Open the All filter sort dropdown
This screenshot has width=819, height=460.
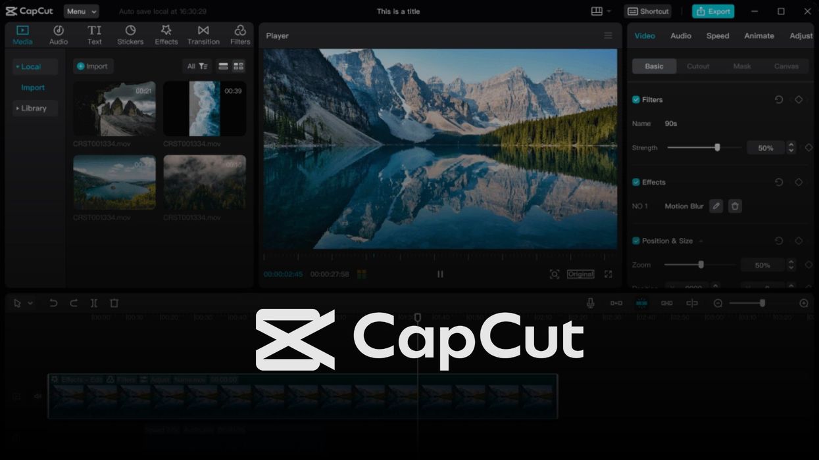pyautogui.click(x=197, y=66)
